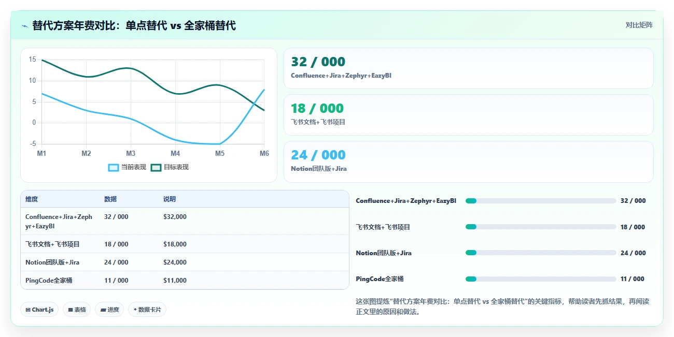Viewport: 674px width, 337px height.
Task: Click progress bar for Notion团队版+Jira
Action: click(541, 253)
